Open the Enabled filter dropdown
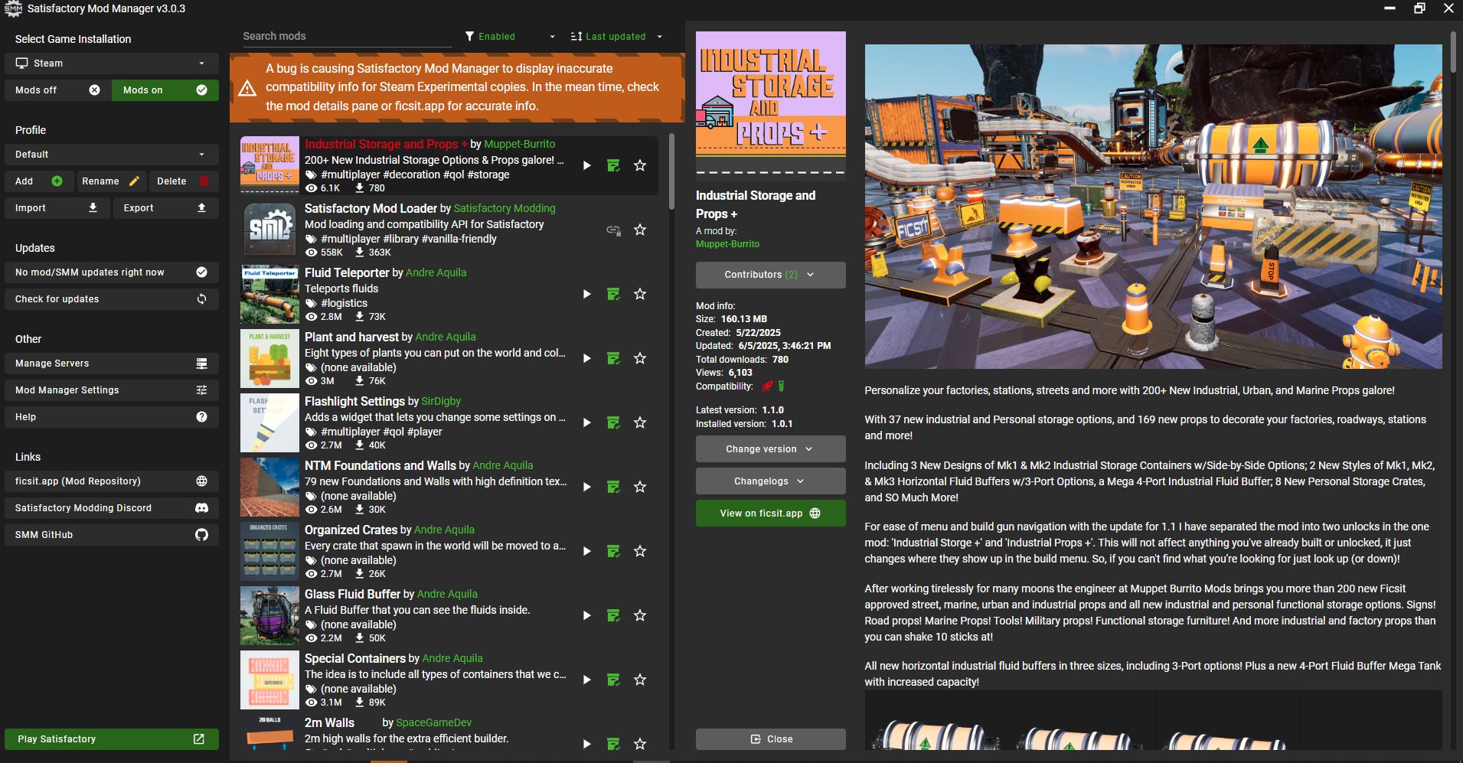Image resolution: width=1463 pixels, height=763 pixels. 510,37
